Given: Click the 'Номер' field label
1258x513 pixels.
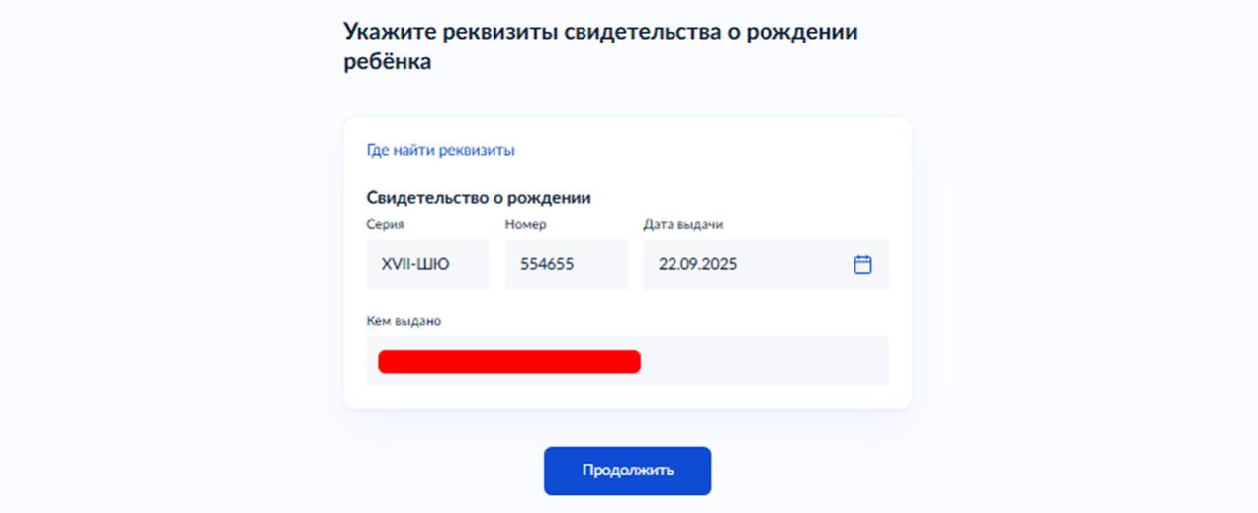Looking at the screenshot, I should 525,225.
